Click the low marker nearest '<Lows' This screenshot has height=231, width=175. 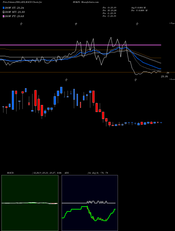point(135,80)
